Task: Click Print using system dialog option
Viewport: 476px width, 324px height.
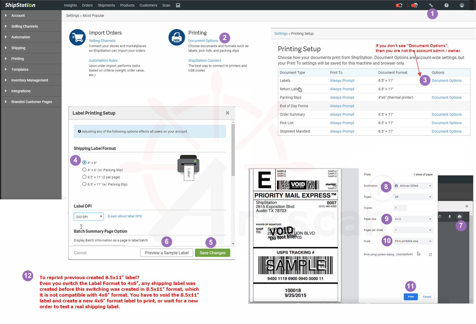Action: 388,254
